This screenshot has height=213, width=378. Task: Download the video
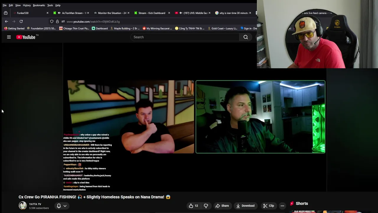click(x=245, y=206)
